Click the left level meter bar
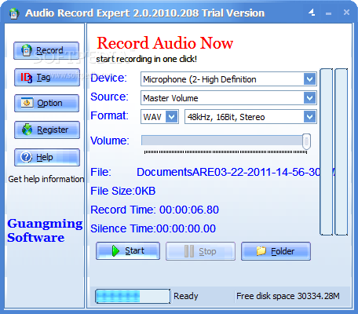Screen dimensions: 358x314 pos(327,152)
